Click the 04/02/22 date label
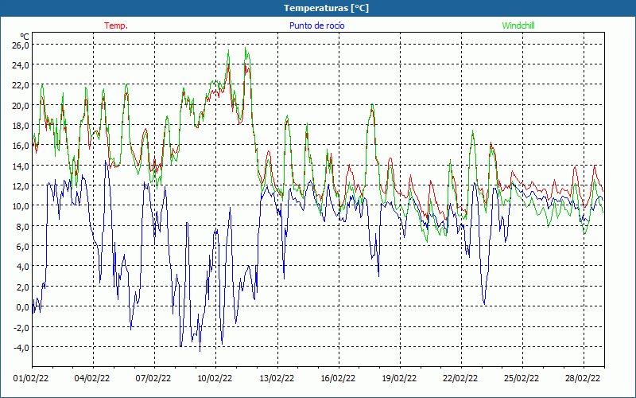The width and height of the screenshot is (636, 398). pos(92,378)
